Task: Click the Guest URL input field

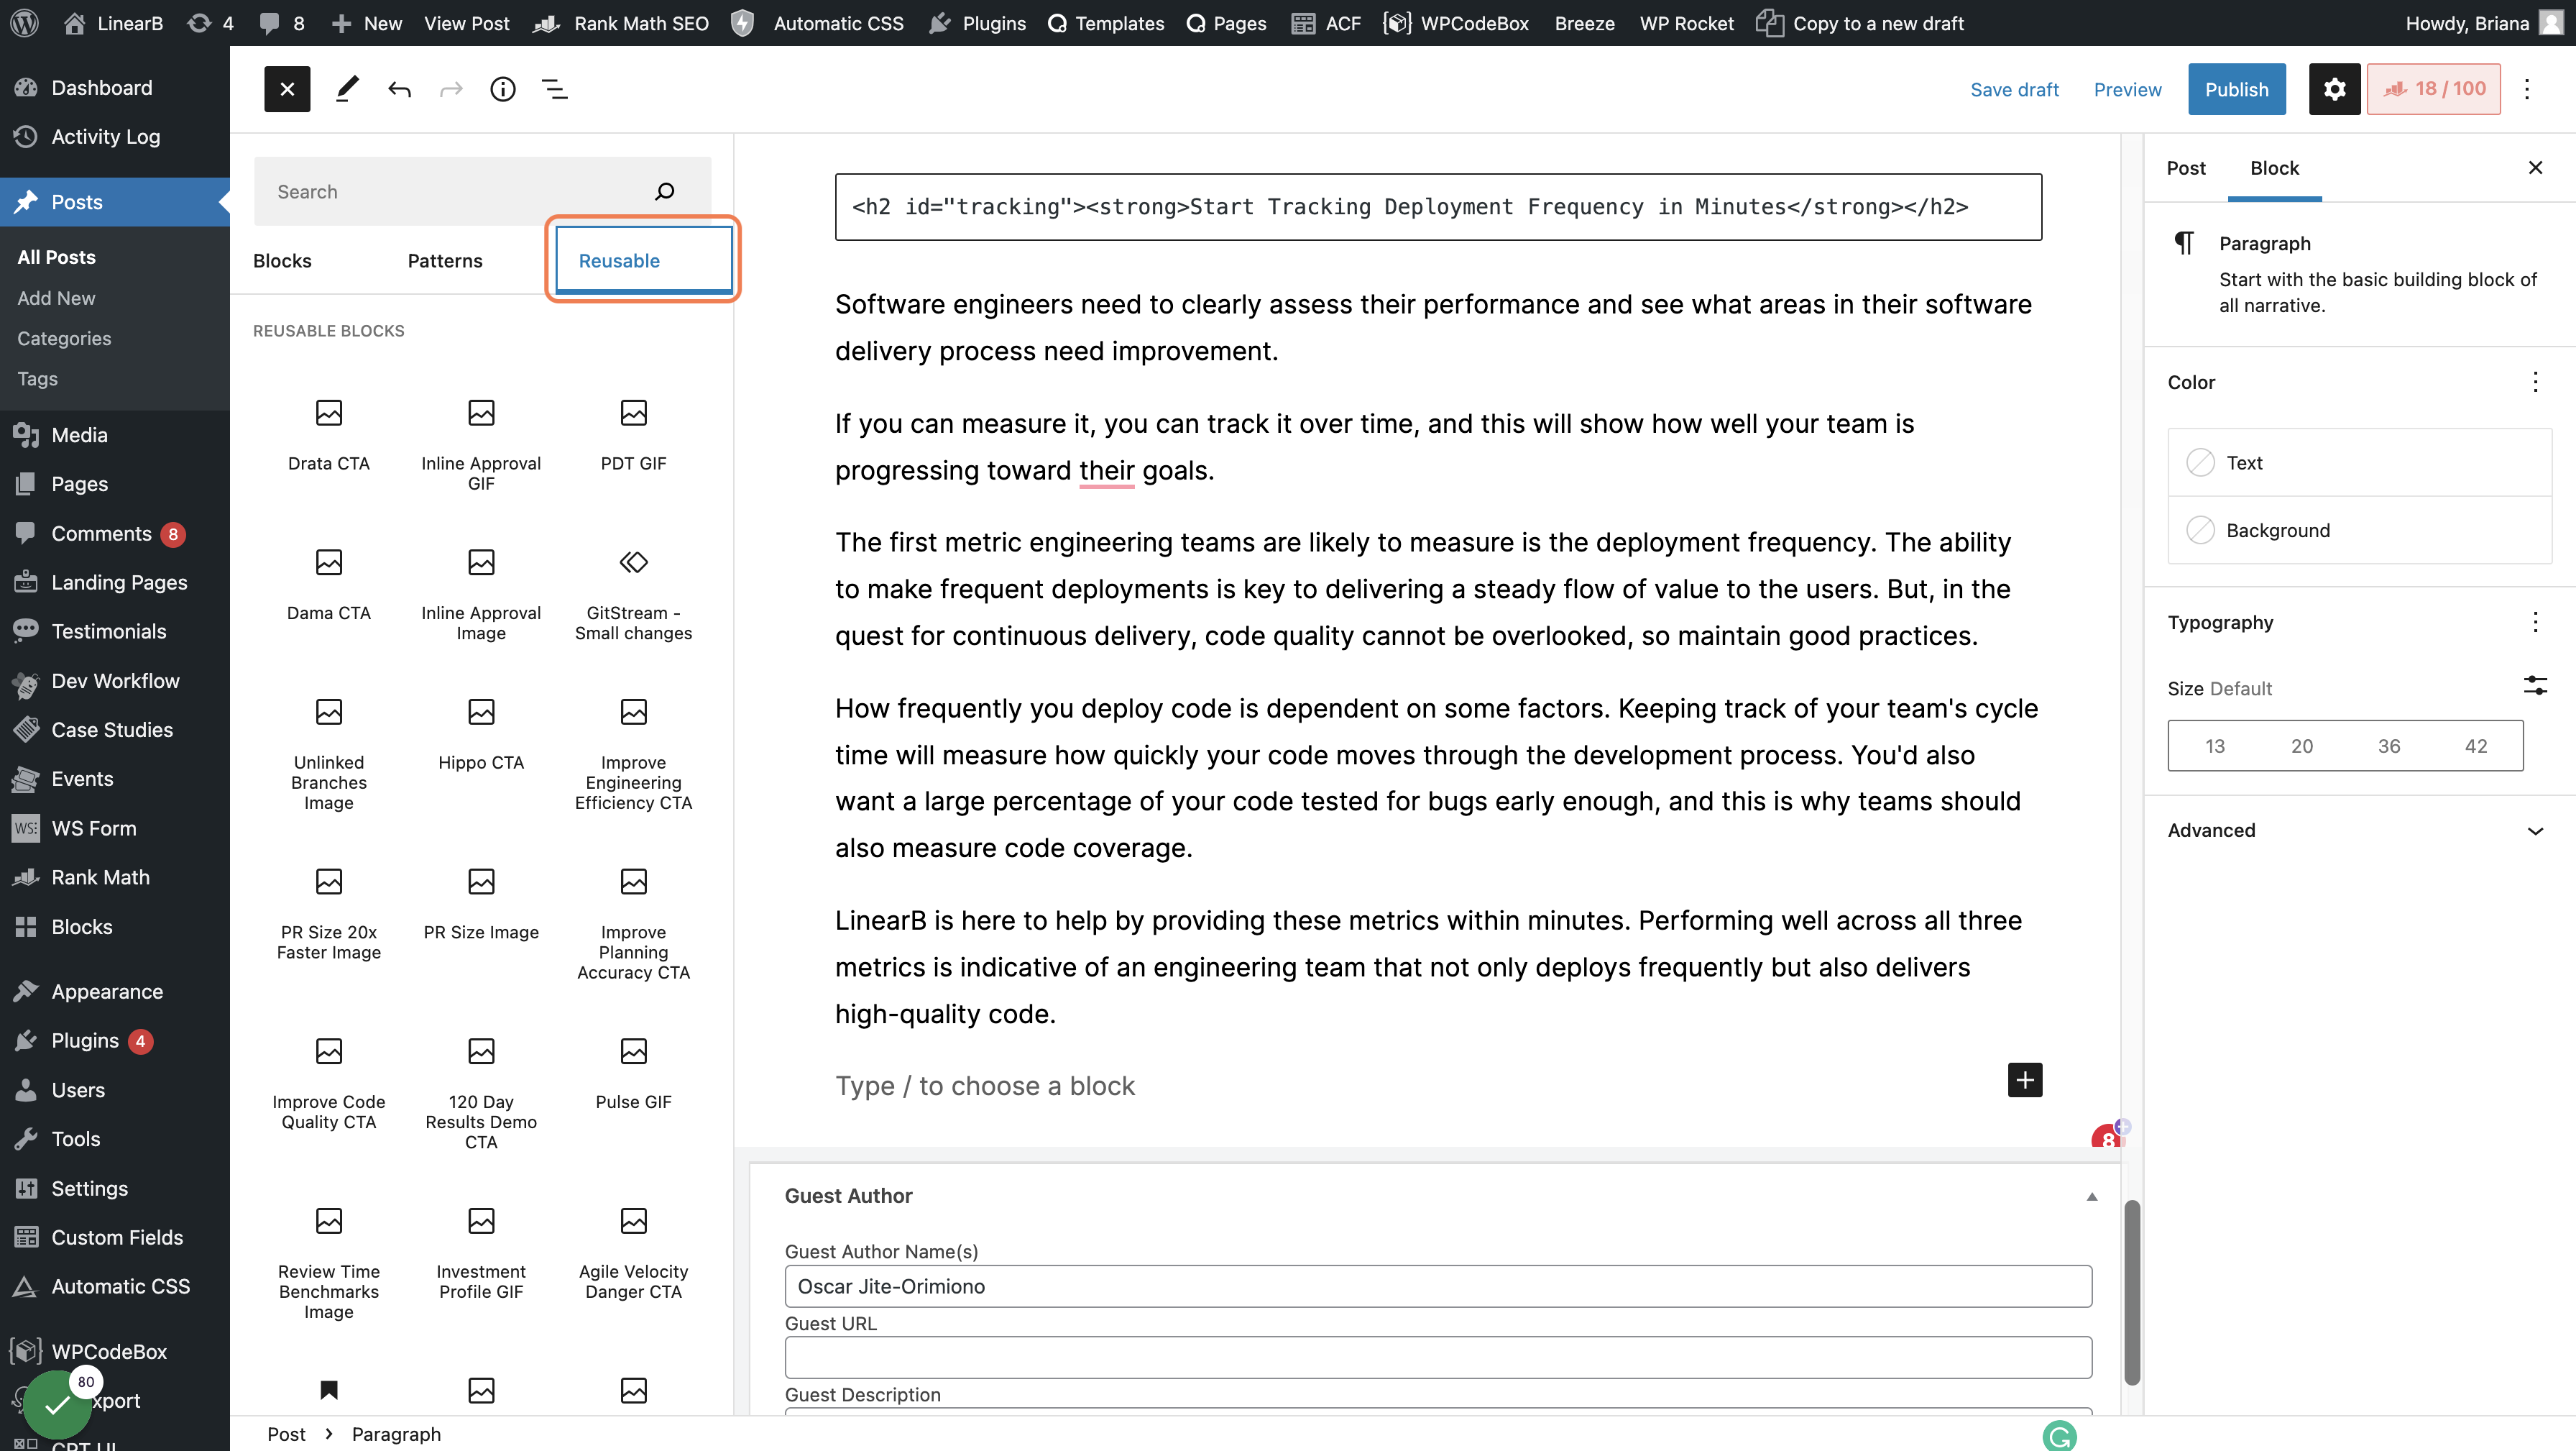Action: point(1437,1358)
